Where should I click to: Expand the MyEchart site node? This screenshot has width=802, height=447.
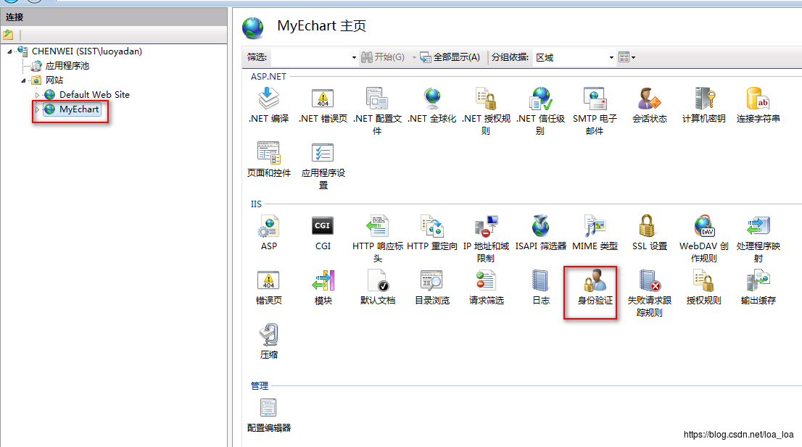point(37,109)
